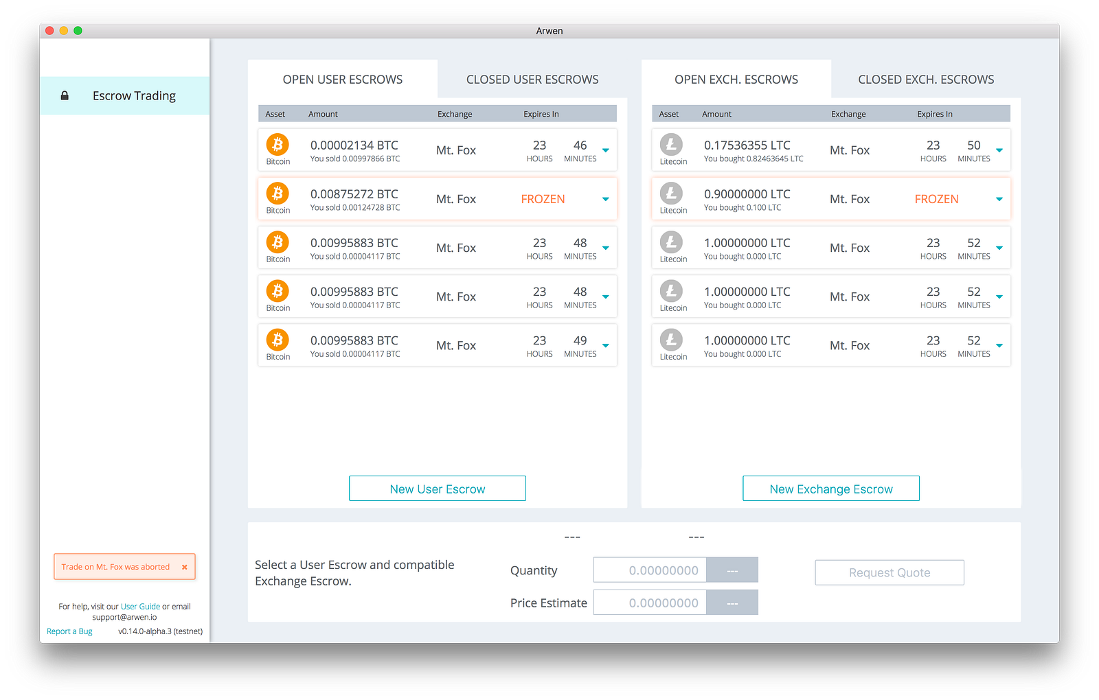Click the Arwen window title
The height and width of the screenshot is (700, 1099).
pos(549,31)
